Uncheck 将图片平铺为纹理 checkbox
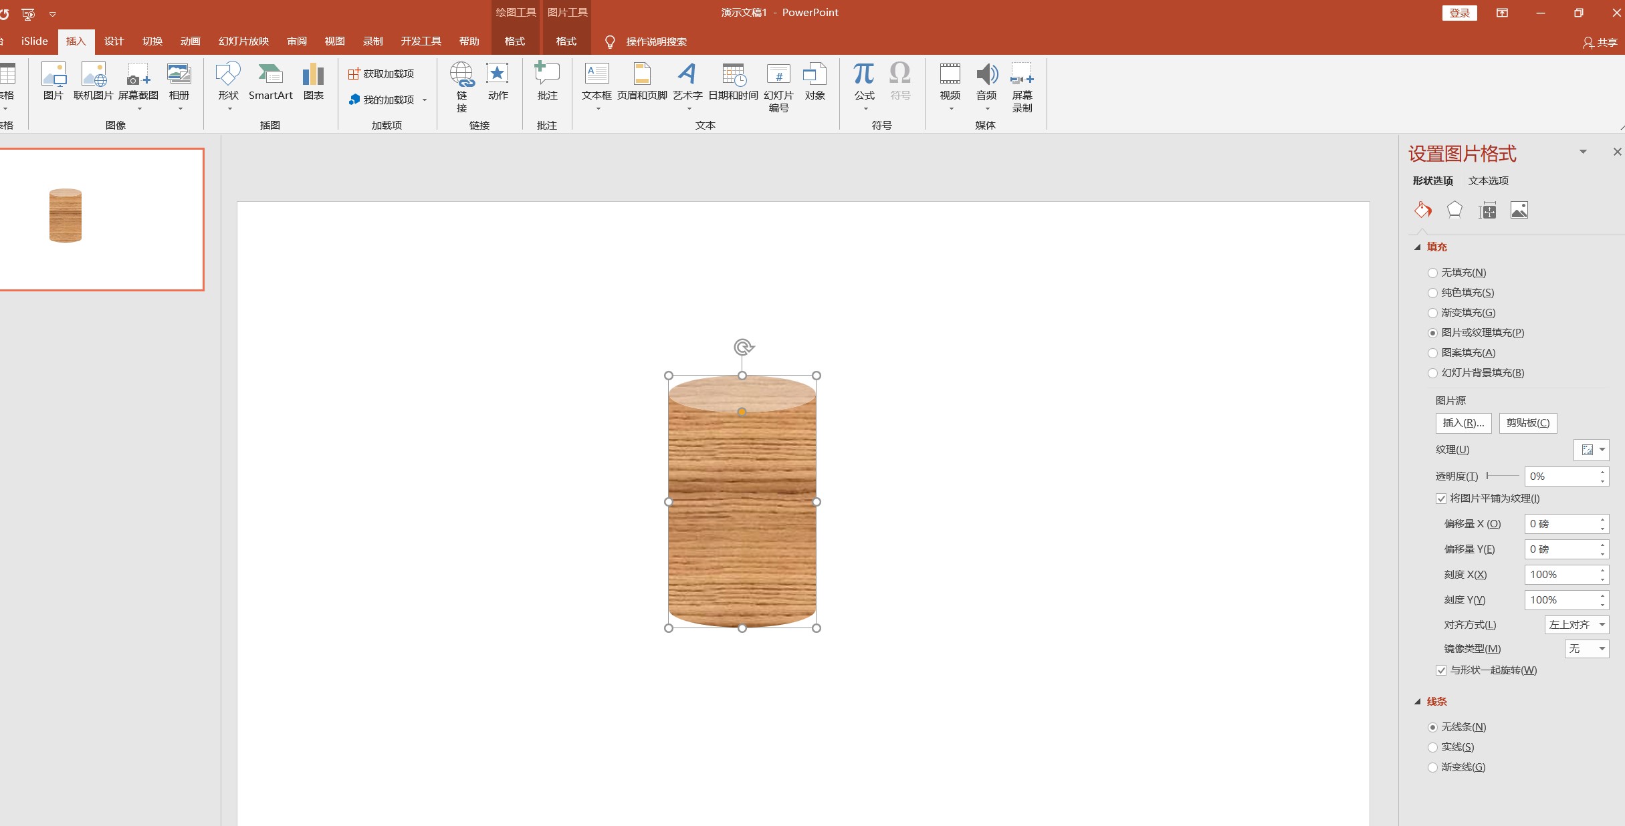 tap(1441, 499)
